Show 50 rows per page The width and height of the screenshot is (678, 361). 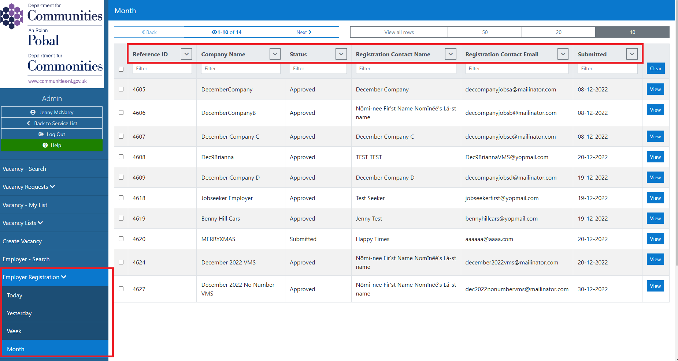[485, 32]
